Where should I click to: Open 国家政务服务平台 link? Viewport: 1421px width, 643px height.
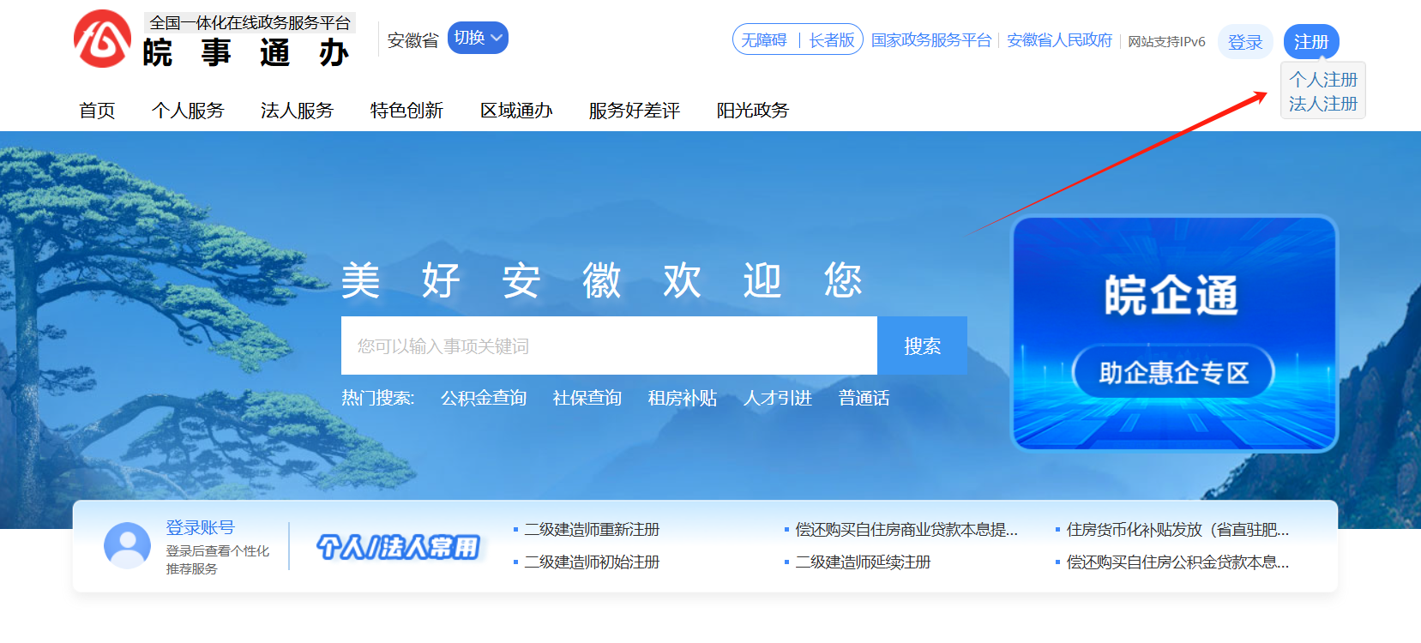click(930, 40)
